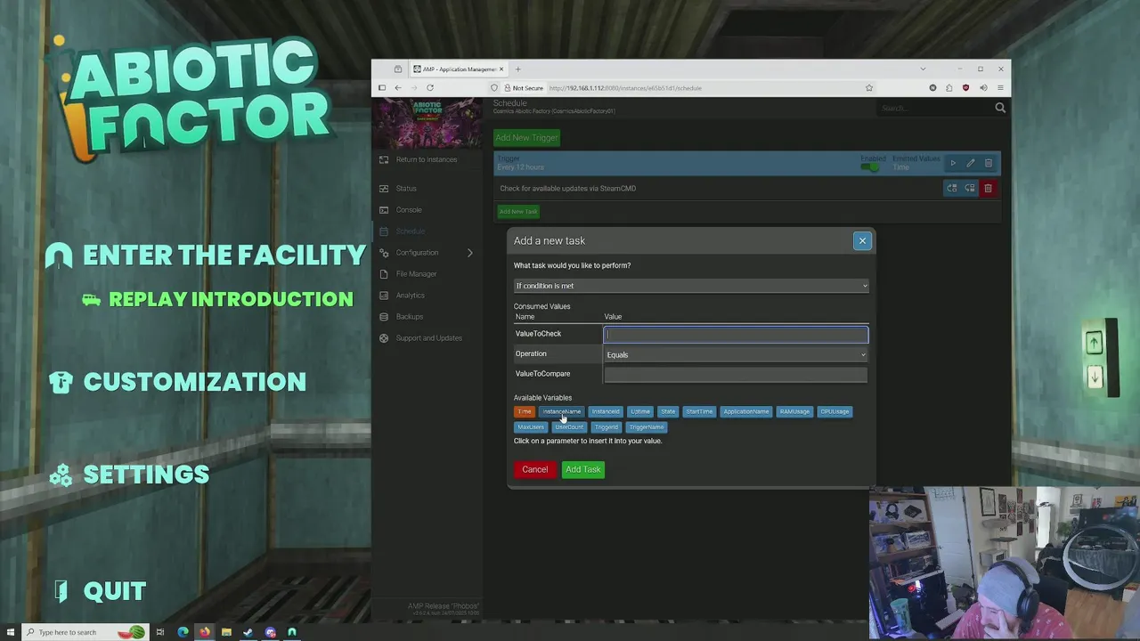
Task: Insert the TriggerId variable
Action: click(607, 426)
